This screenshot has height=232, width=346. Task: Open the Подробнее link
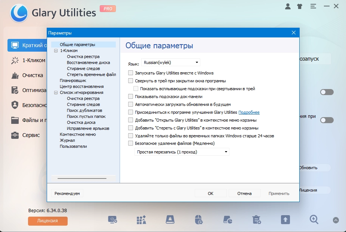pyautogui.click(x=249, y=112)
